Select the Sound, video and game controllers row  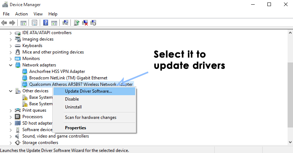tap(56, 136)
